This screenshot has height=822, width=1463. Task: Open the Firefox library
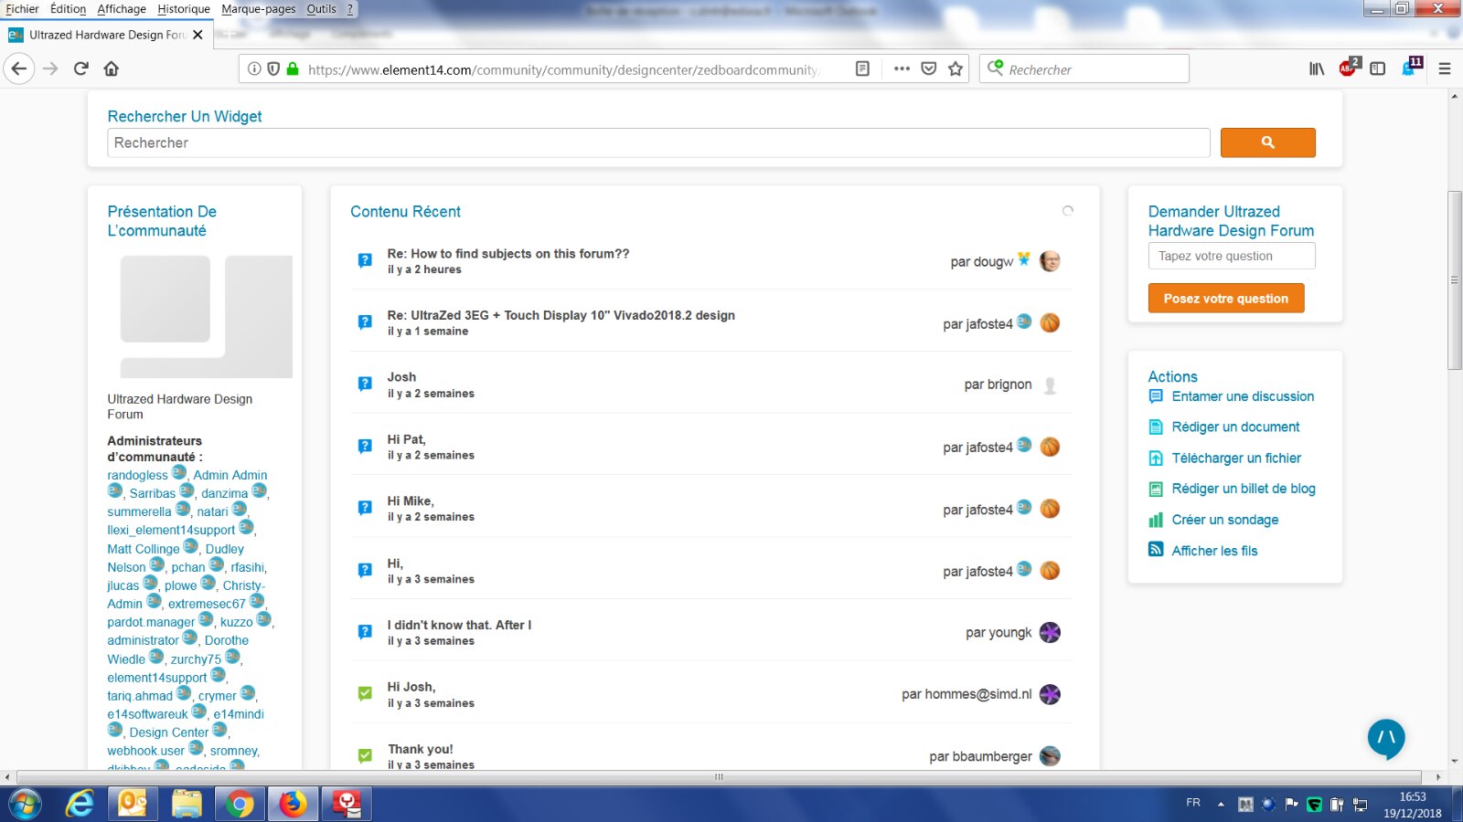[1317, 68]
